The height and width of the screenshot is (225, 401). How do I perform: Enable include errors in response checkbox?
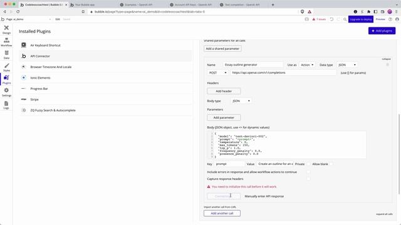(x=308, y=172)
